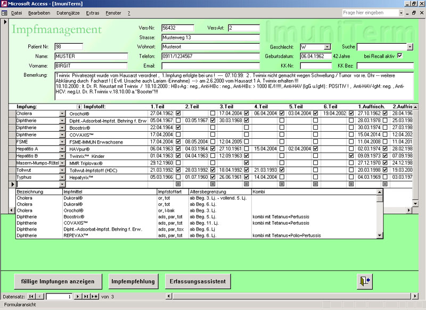This screenshot has height=310, width=426.
Task: Go to previous record navigation button
Action: (40, 296)
